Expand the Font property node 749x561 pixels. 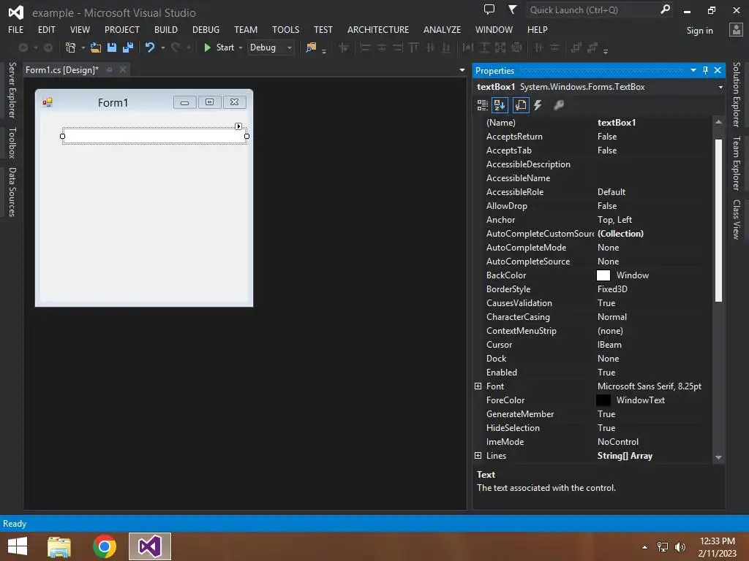478,386
